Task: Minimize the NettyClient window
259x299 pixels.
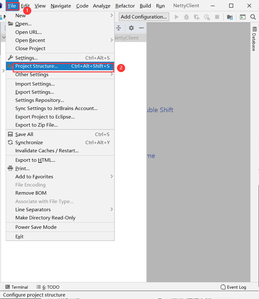Action: click(213, 6)
